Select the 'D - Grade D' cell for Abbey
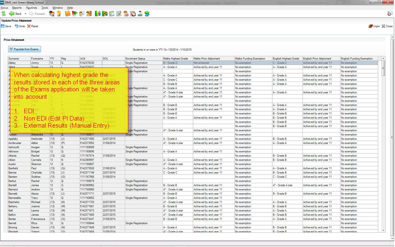 tap(178, 63)
